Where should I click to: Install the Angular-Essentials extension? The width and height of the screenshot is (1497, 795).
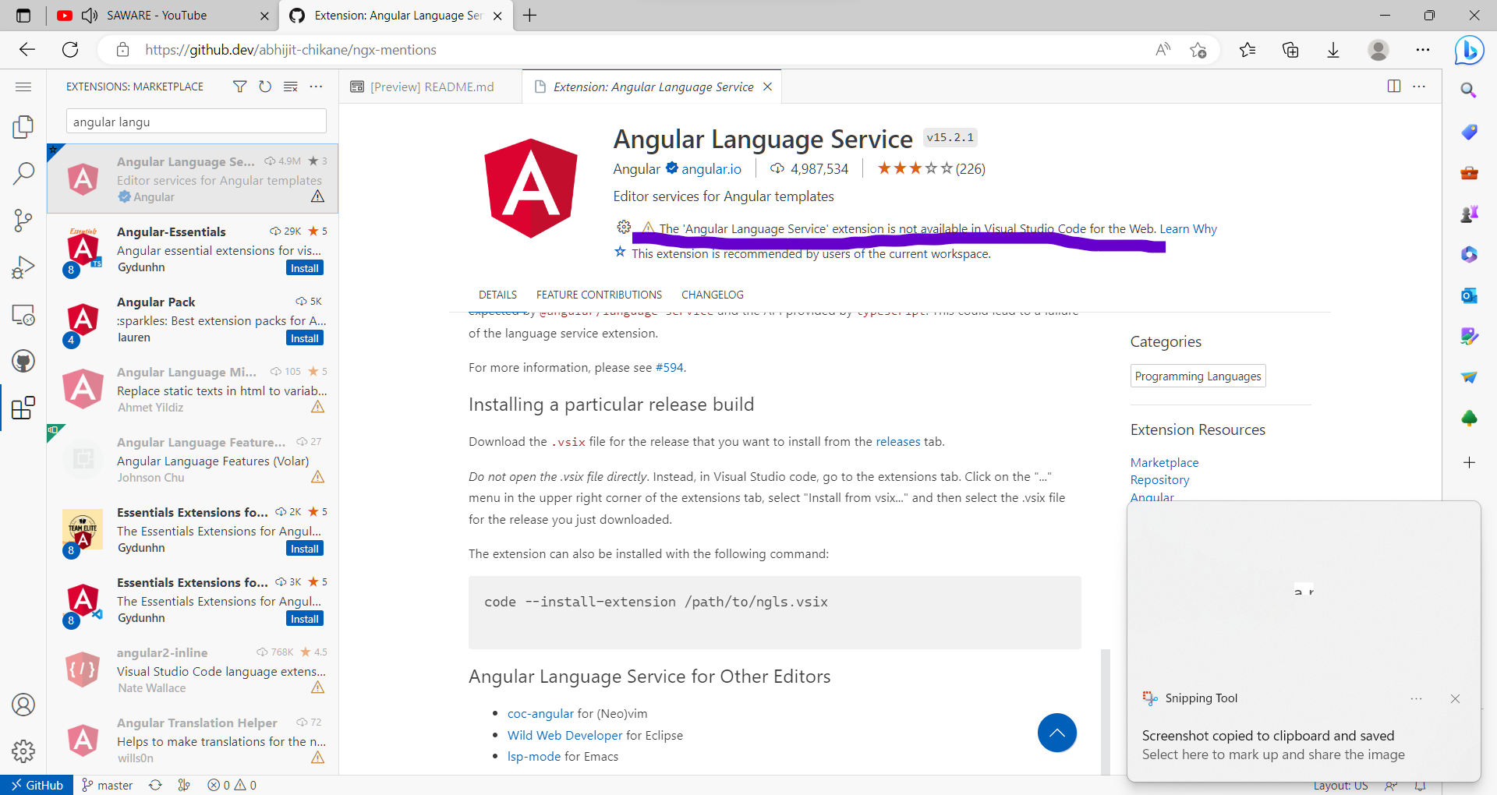304,267
